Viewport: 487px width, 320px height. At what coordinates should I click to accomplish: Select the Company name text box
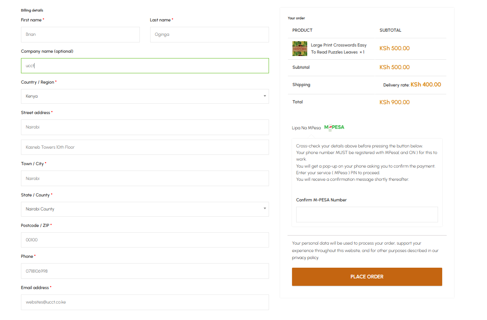click(x=145, y=66)
